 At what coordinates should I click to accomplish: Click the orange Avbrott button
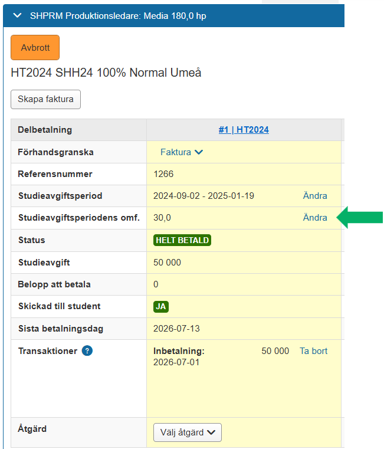(35, 48)
